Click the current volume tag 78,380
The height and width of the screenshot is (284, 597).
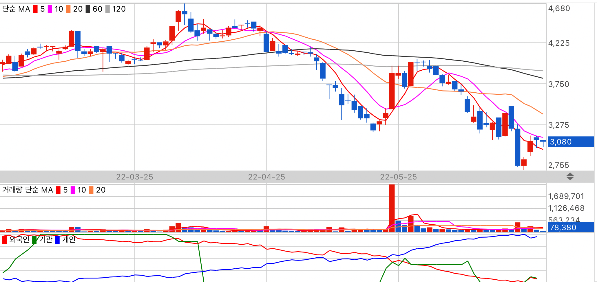pos(570,227)
